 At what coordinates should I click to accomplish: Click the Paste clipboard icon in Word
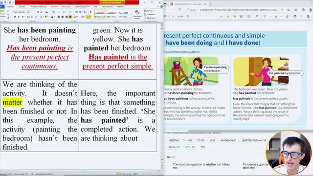coord(2,12)
